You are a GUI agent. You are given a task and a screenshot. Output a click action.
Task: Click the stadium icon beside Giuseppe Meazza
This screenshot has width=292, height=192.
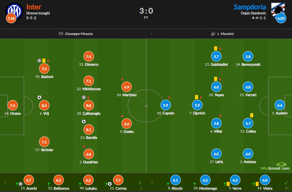tap(61, 33)
